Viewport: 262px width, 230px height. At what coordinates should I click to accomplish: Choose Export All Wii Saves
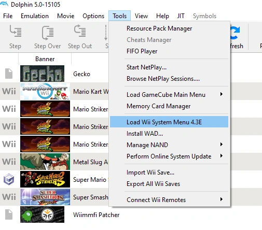point(169,184)
